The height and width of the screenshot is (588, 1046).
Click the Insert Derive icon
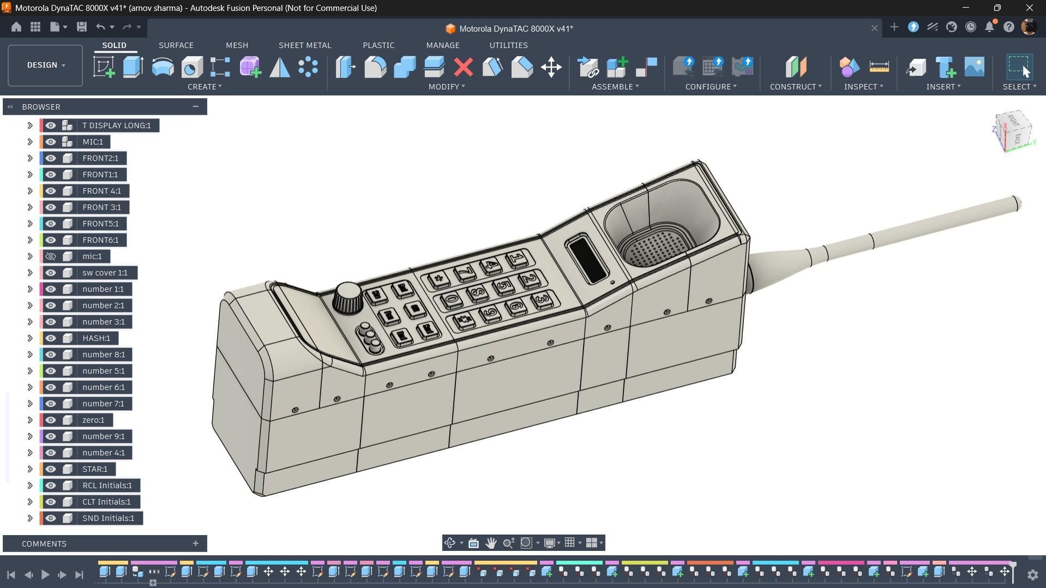916,67
